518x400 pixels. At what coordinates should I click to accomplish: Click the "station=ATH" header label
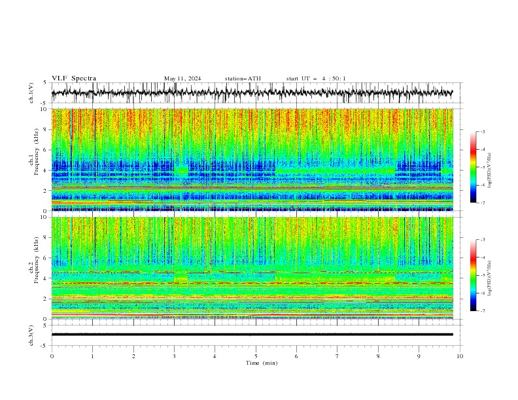[x=243, y=78]
